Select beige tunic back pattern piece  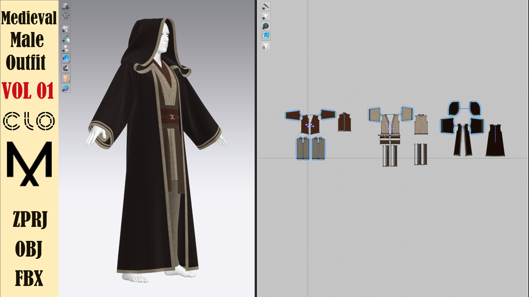tap(421, 124)
